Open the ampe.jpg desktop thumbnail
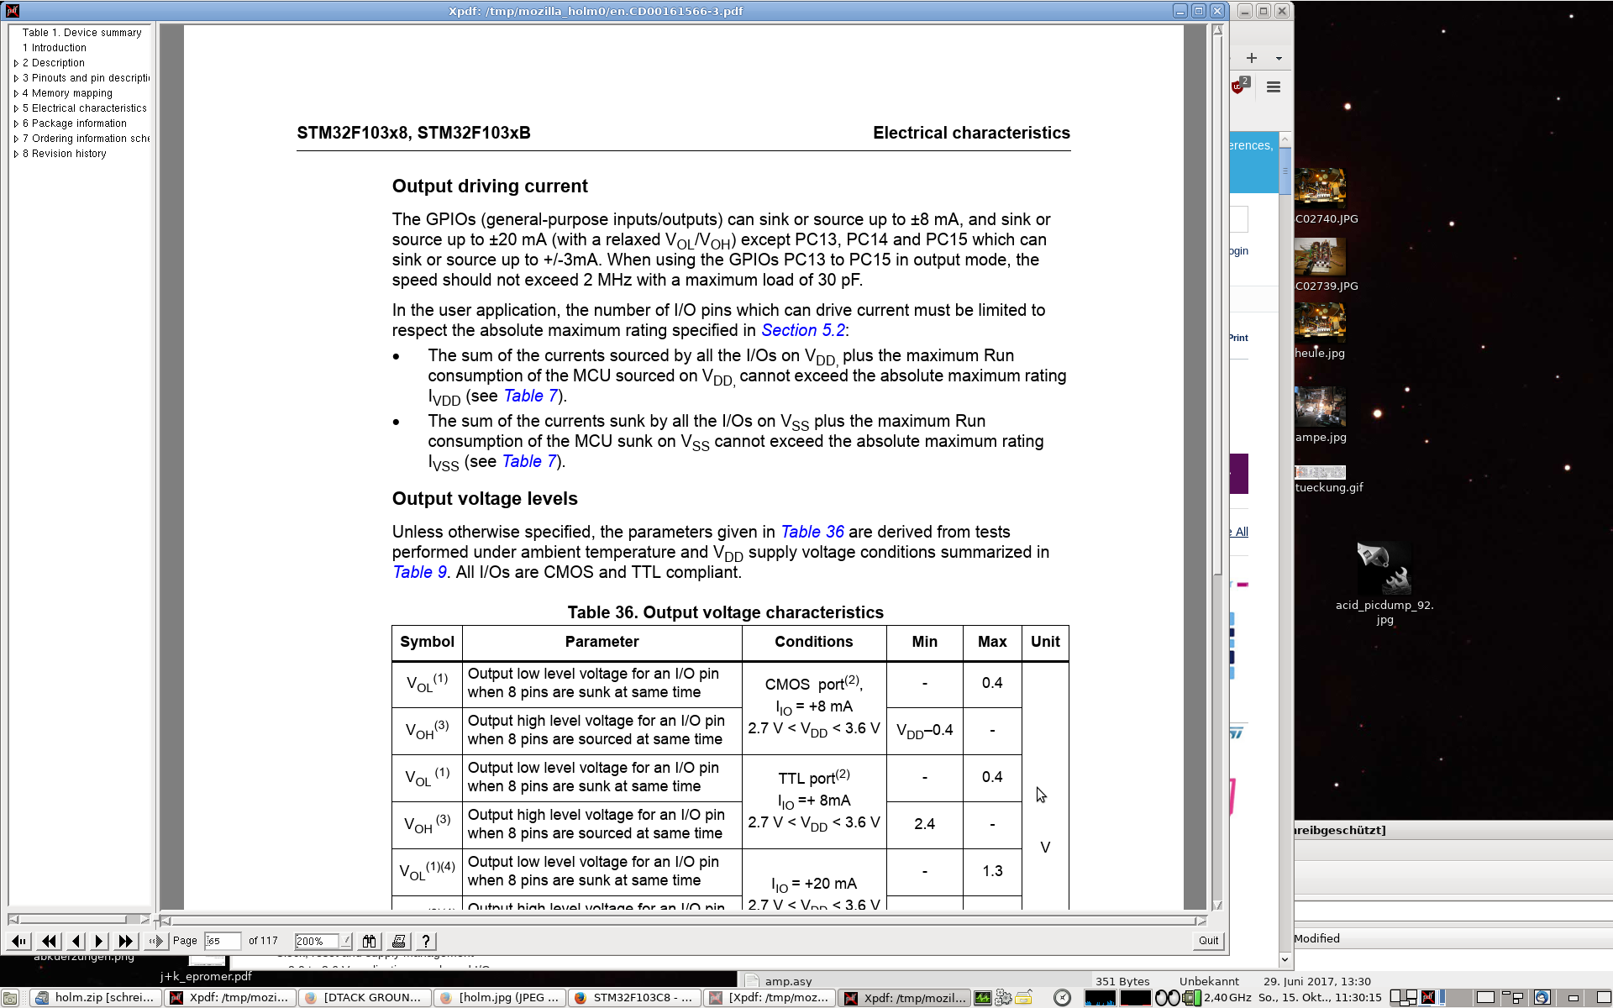Viewport: 1613px width, 1008px height. click(x=1320, y=407)
